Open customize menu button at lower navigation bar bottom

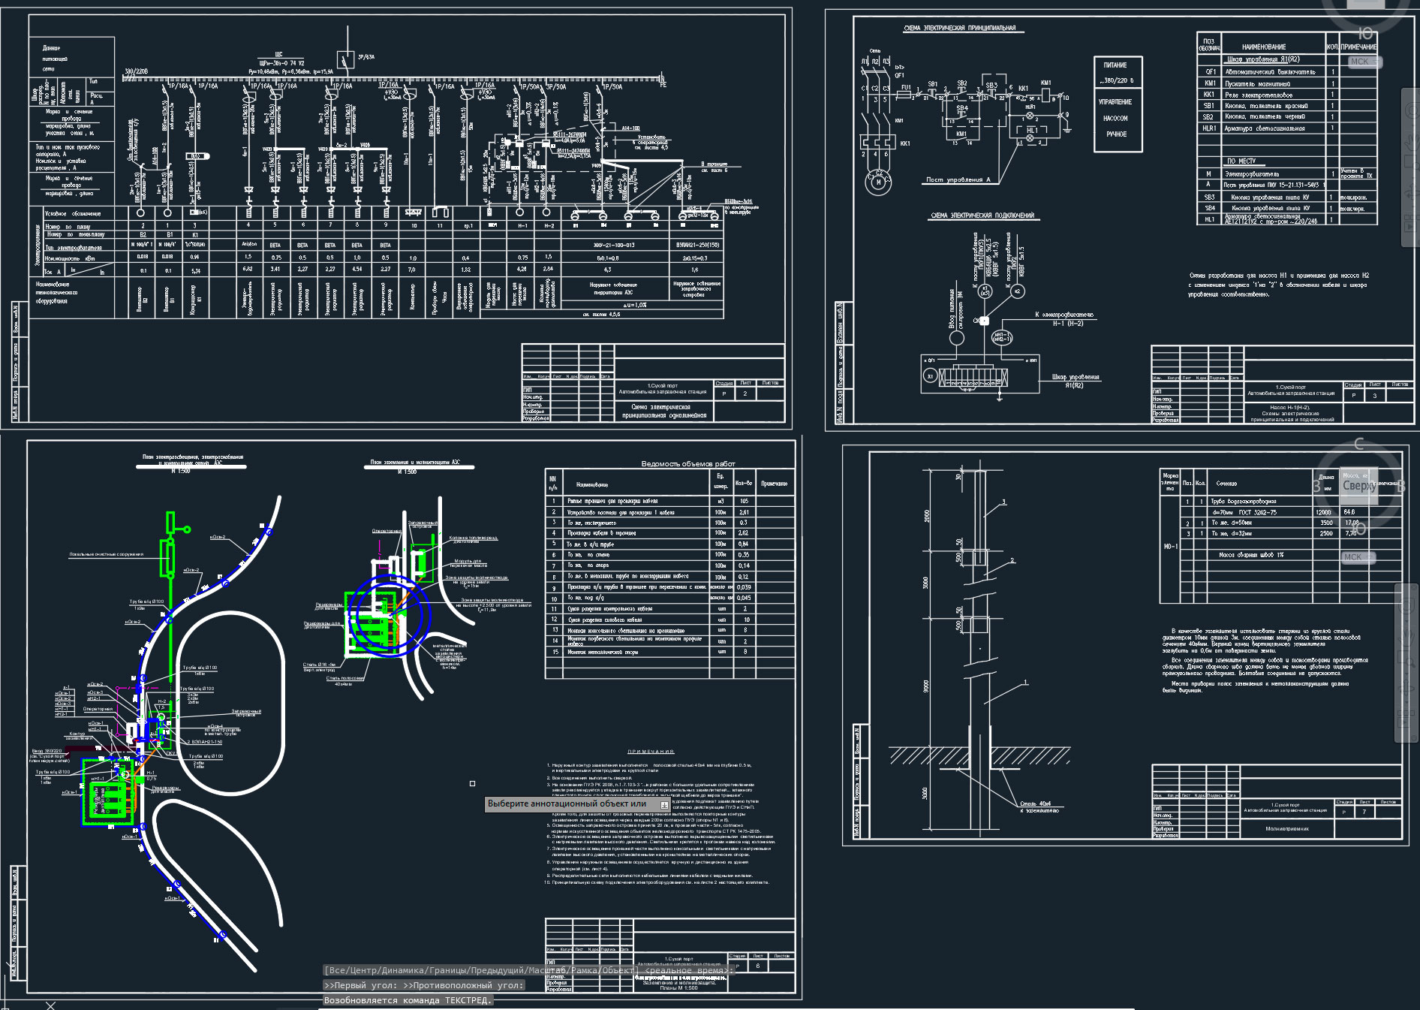(x=1414, y=738)
